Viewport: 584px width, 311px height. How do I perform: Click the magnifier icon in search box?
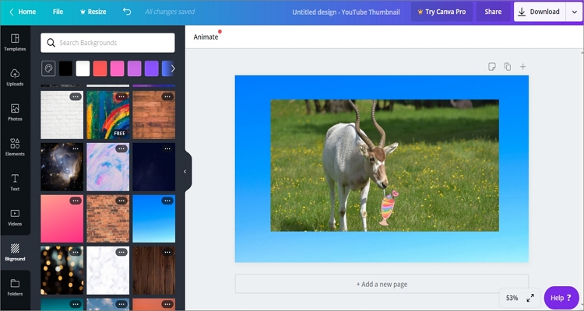pyautogui.click(x=51, y=43)
